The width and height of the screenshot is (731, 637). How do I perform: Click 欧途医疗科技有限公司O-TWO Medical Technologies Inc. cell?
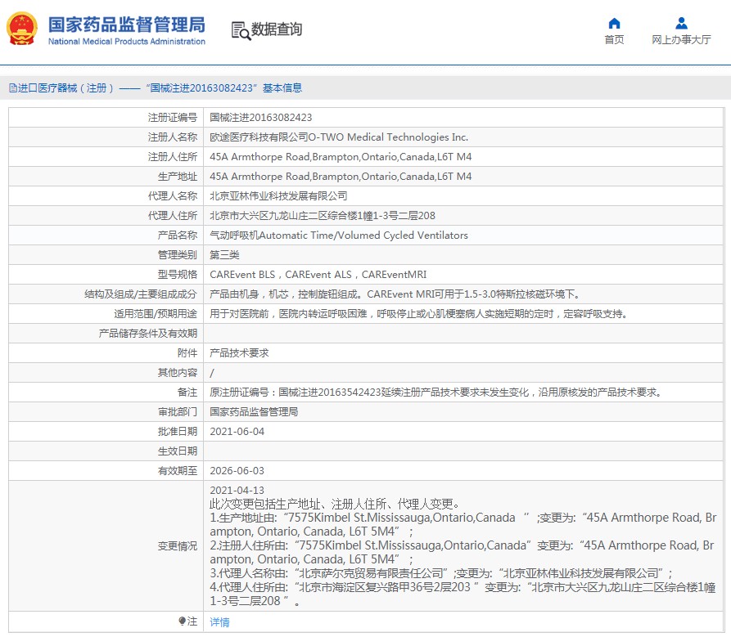[x=339, y=137]
